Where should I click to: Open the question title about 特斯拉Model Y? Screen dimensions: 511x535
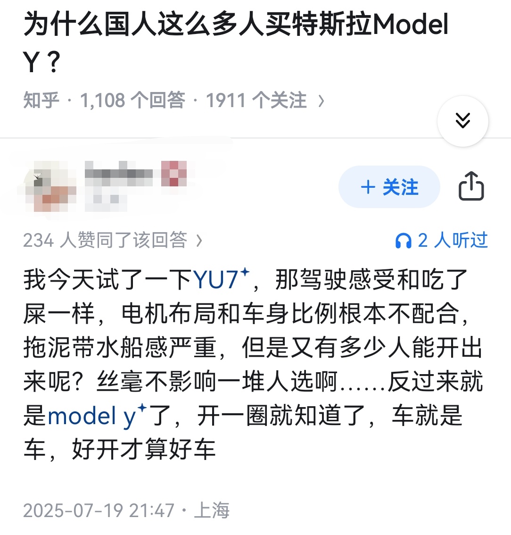coord(236,42)
